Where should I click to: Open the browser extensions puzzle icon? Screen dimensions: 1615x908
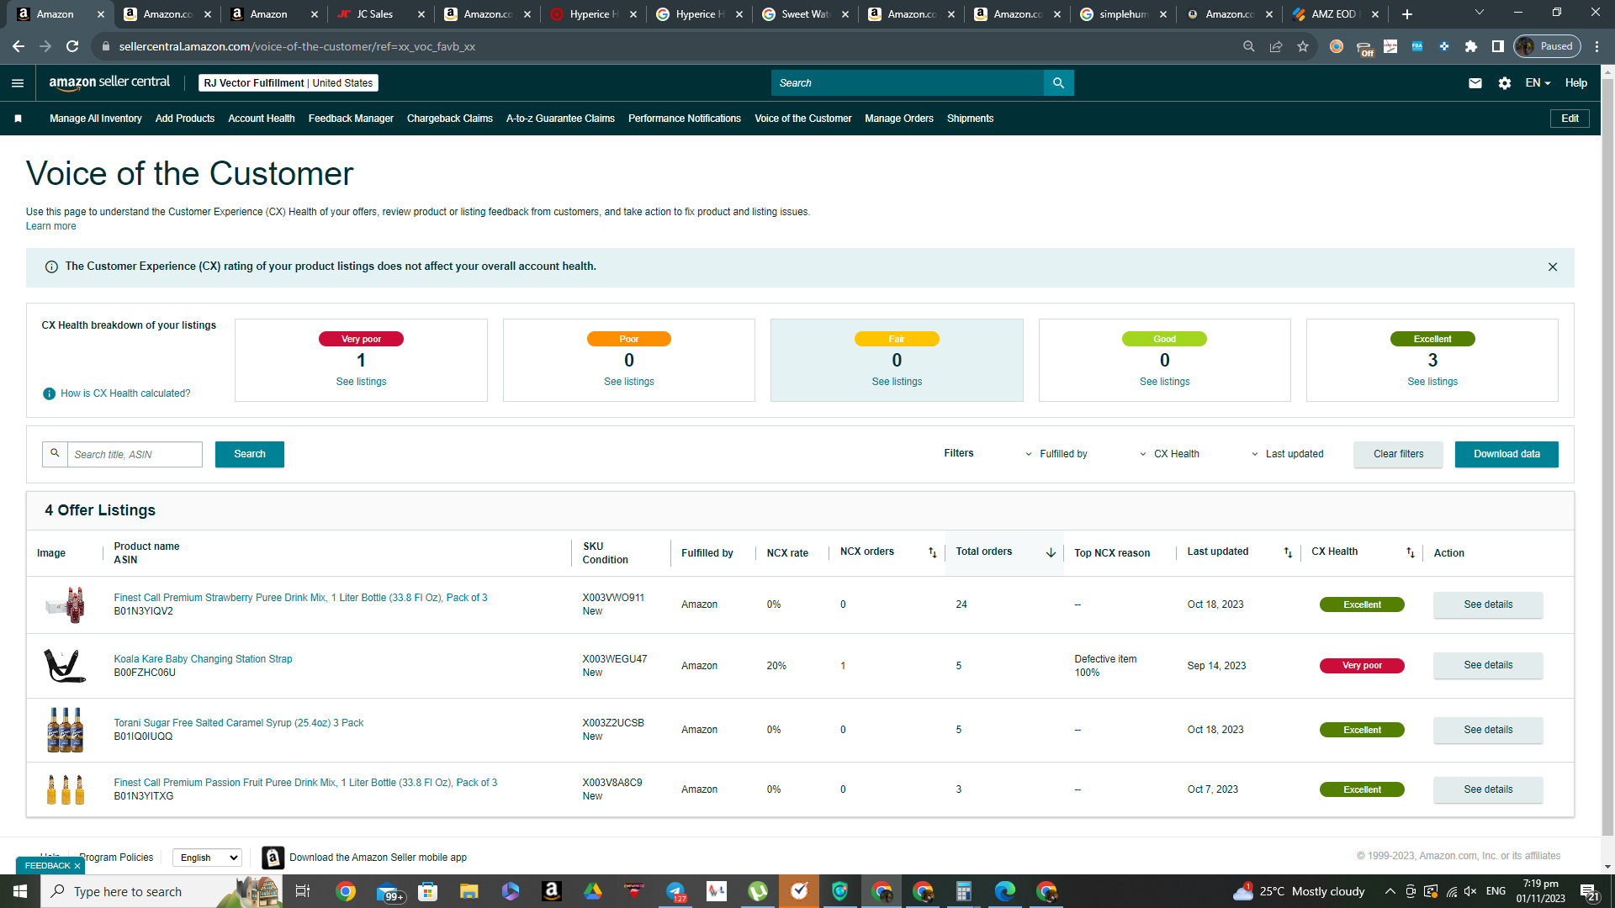1471,46
